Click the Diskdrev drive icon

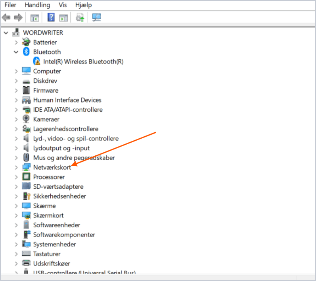point(26,81)
